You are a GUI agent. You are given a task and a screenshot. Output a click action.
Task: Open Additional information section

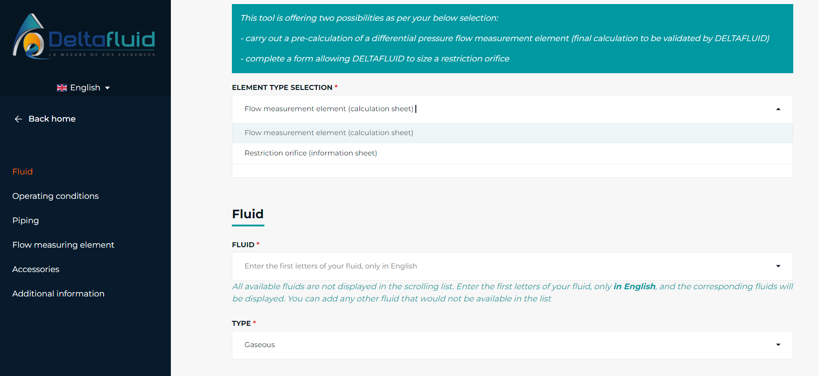[x=58, y=294]
